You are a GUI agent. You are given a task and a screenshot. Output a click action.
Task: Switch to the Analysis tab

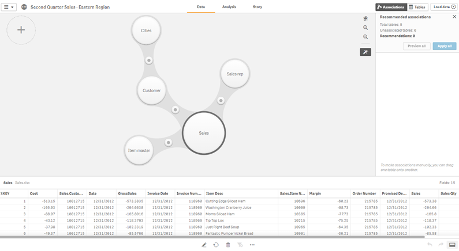[x=229, y=7]
